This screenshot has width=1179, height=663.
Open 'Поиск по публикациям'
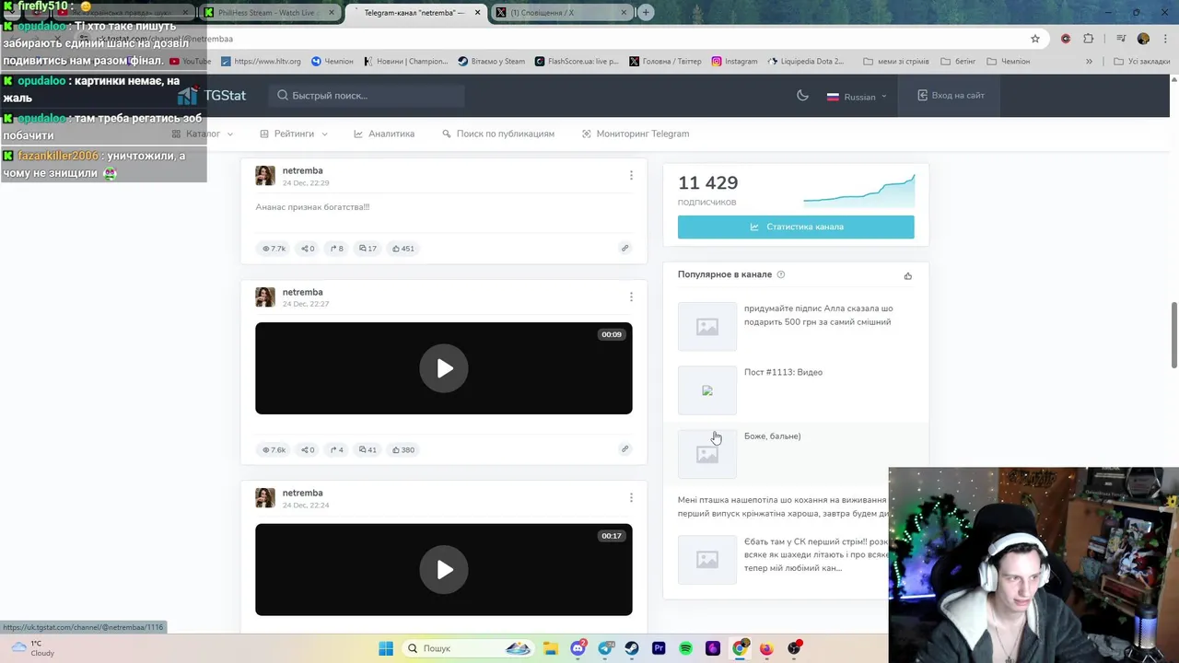(498, 134)
